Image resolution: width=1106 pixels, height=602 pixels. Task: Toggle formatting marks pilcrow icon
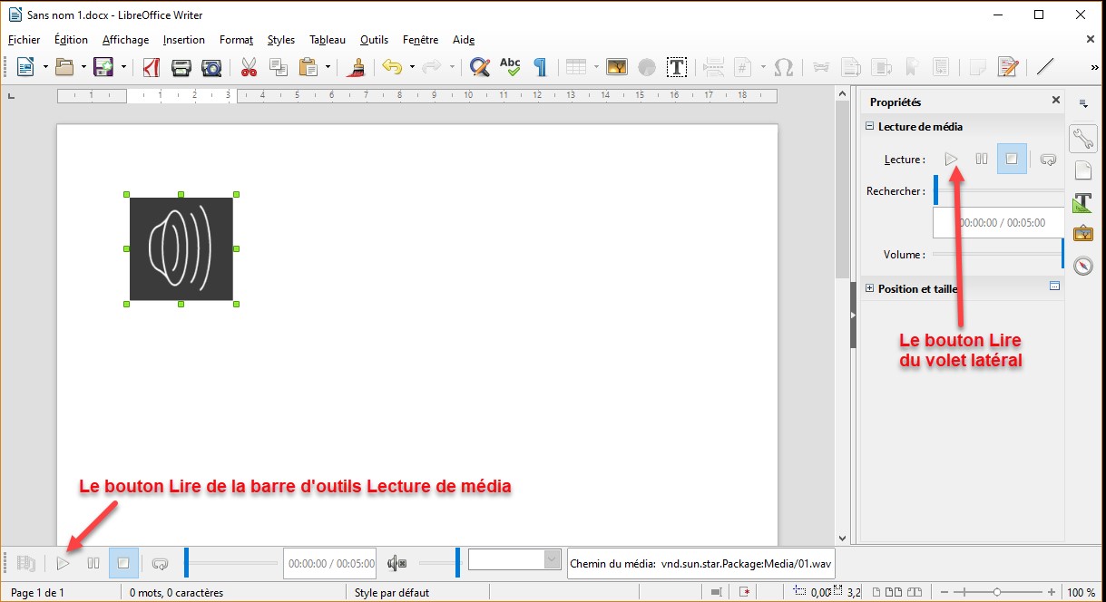[540, 67]
